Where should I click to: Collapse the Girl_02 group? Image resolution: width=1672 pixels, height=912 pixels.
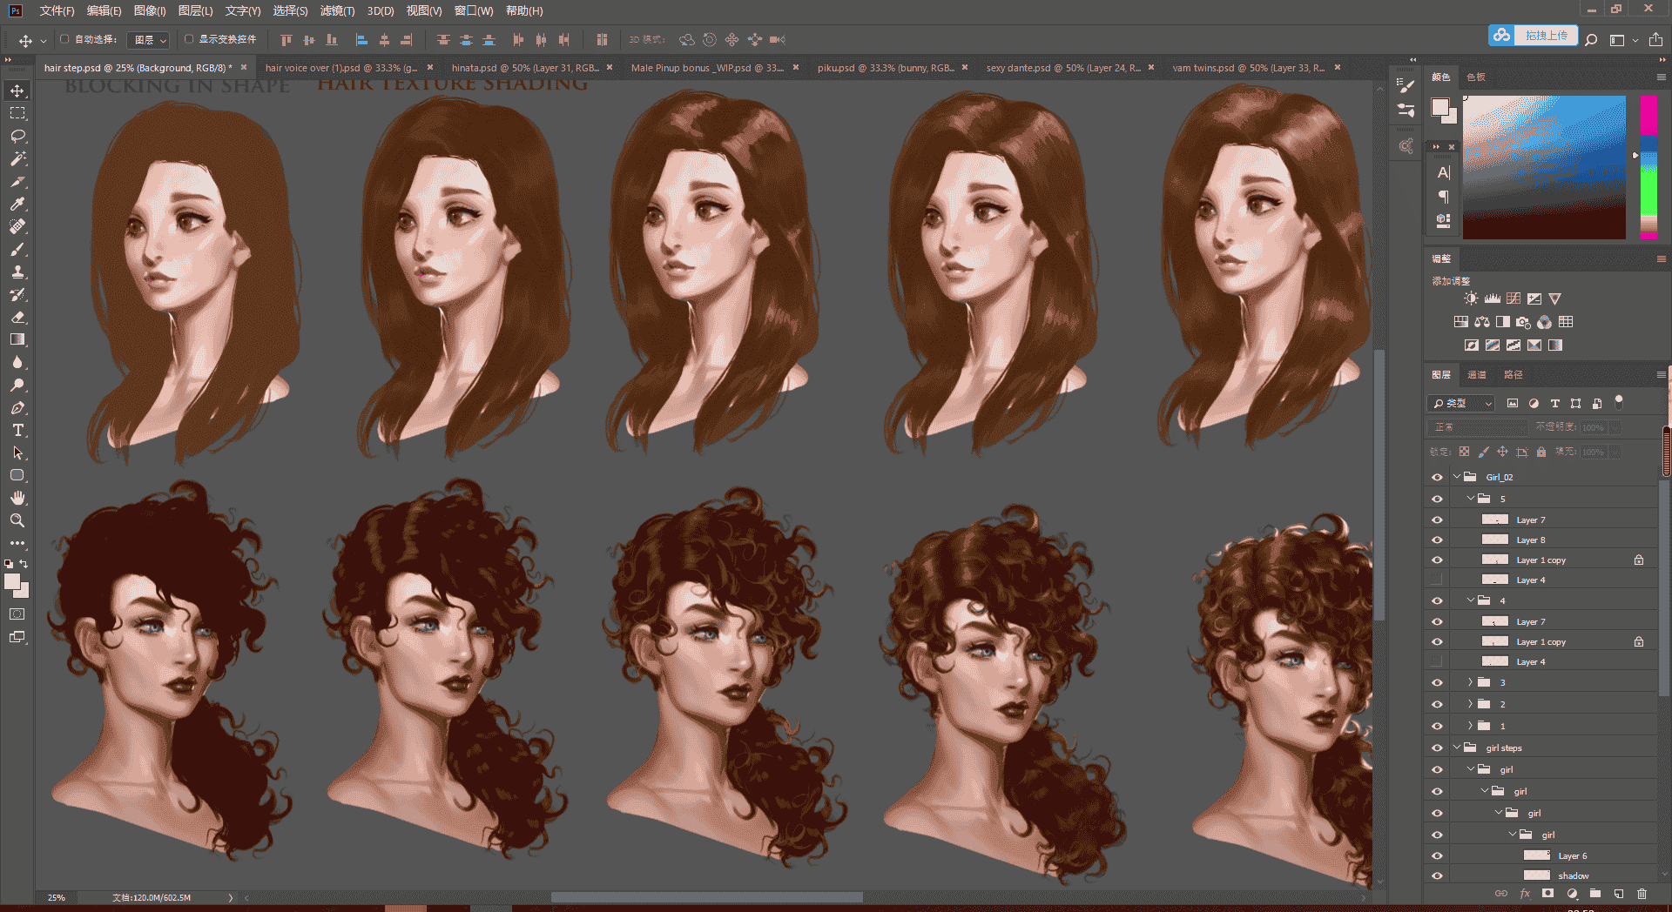(1457, 476)
